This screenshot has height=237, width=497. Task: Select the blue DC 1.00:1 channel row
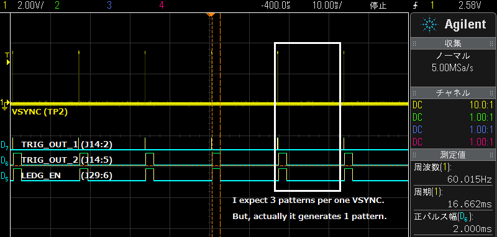[454, 129]
